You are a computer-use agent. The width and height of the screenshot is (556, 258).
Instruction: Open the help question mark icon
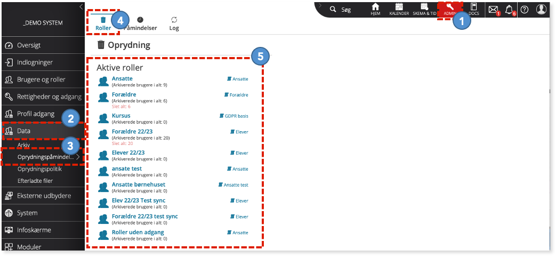tap(524, 10)
